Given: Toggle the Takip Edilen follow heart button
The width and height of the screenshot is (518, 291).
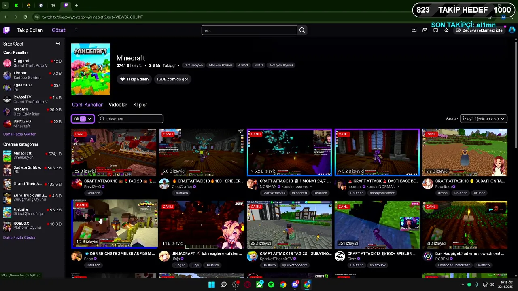Looking at the screenshot, I should (134, 79).
